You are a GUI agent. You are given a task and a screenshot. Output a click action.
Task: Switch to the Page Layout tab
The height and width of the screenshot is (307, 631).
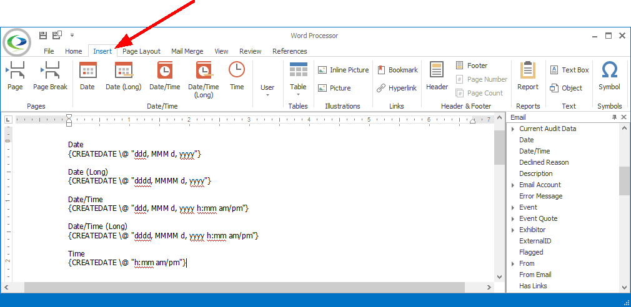[142, 51]
